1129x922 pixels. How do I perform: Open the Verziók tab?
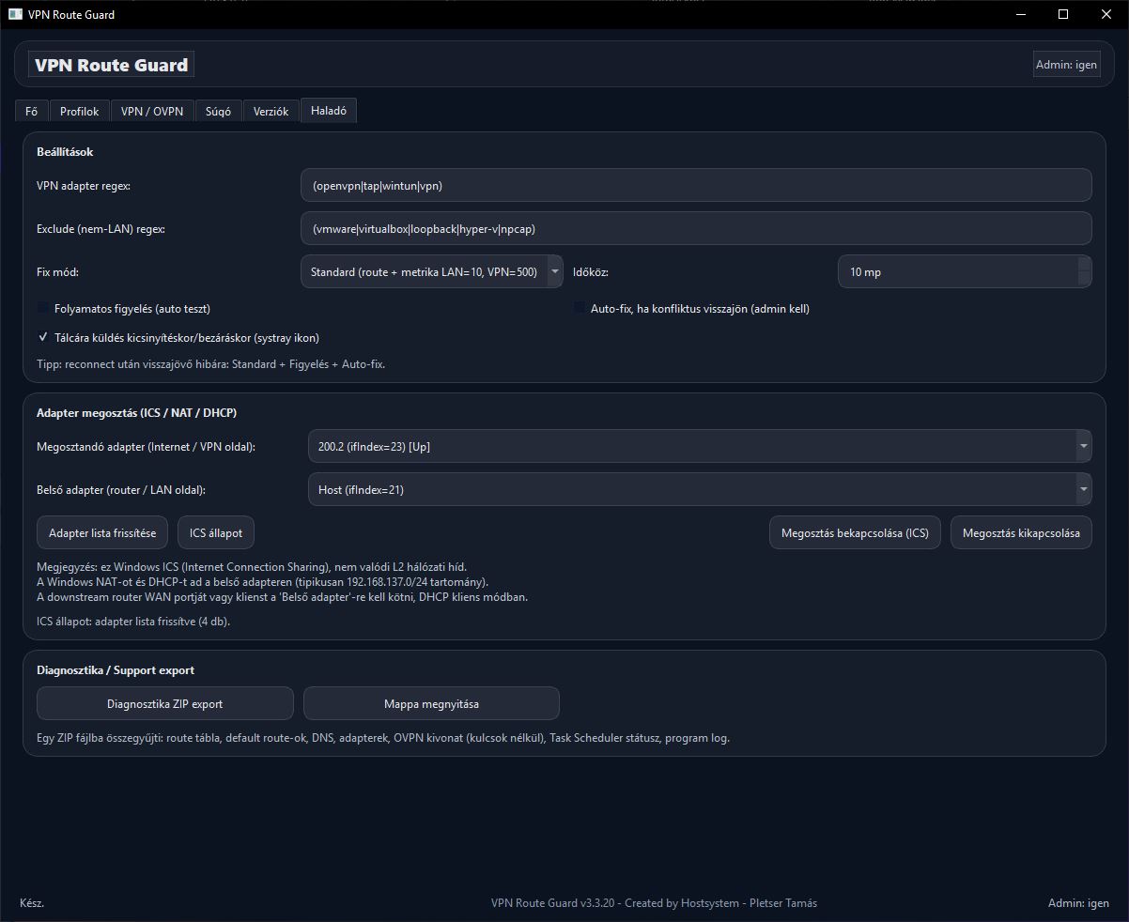point(271,112)
